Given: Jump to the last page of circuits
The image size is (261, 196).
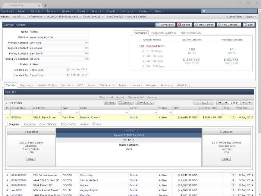Looking at the screenshot, I should point(250,102).
